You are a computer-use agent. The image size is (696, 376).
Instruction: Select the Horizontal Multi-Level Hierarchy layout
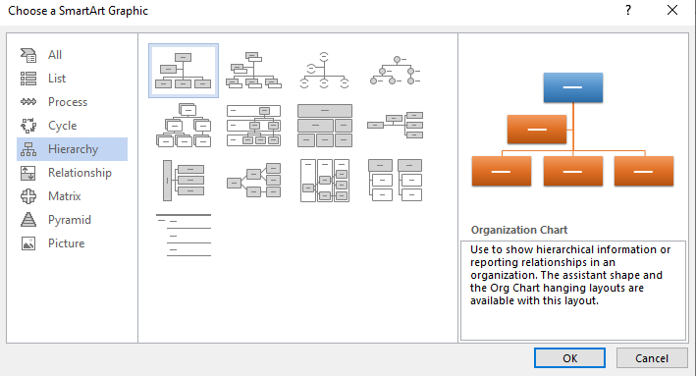pos(184,181)
